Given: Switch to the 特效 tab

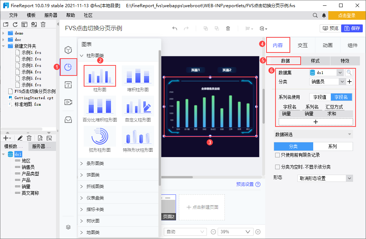Looking at the screenshot, I should click(x=345, y=61).
